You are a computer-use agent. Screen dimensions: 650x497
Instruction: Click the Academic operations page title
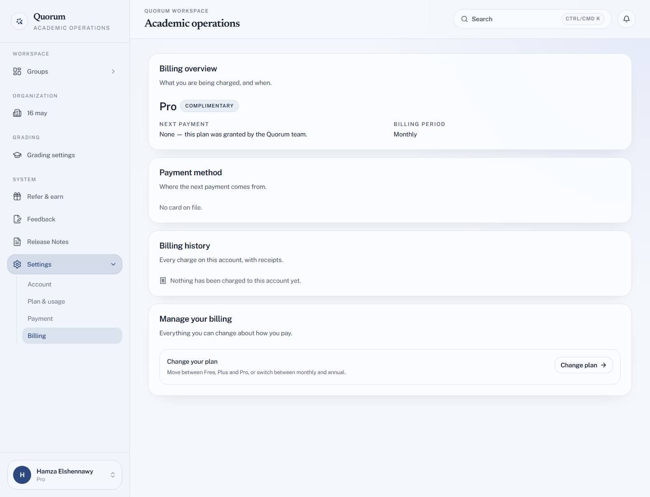click(192, 23)
